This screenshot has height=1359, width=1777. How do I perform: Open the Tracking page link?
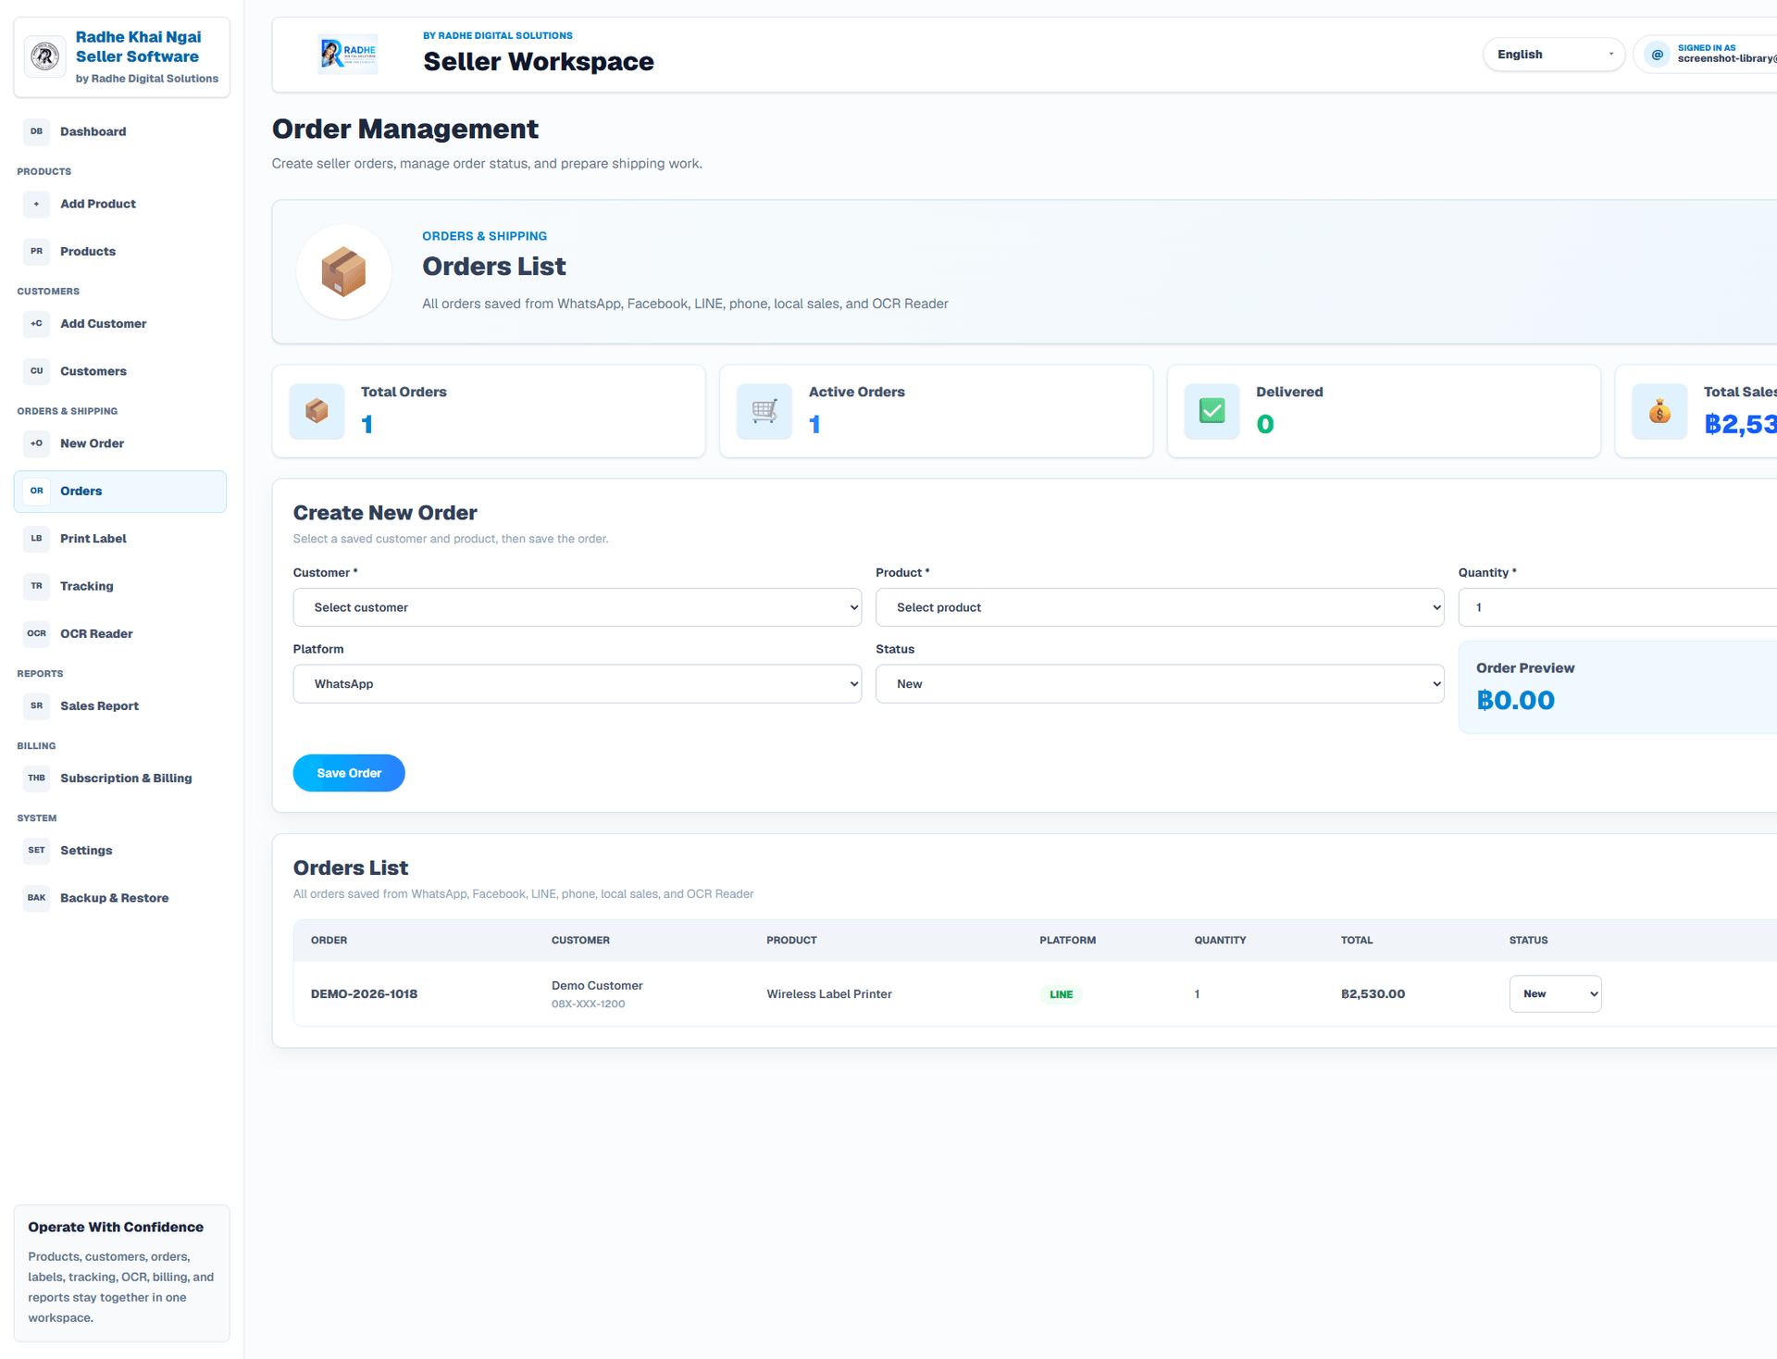pyautogui.click(x=120, y=585)
